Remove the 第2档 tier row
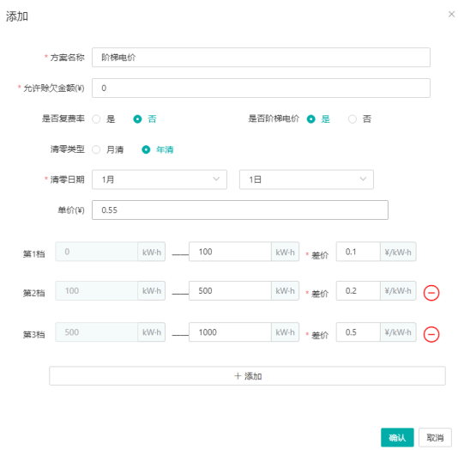The image size is (458, 450). point(431,293)
